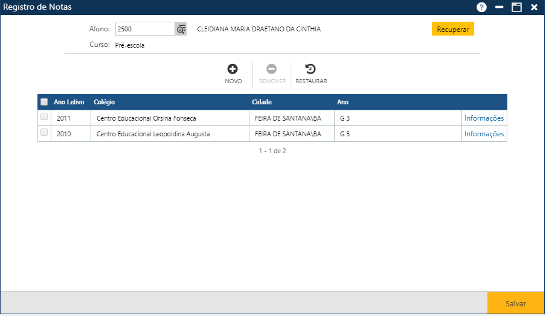Sort by Ano Letivo column header
This screenshot has width=546, height=316.
(69, 102)
